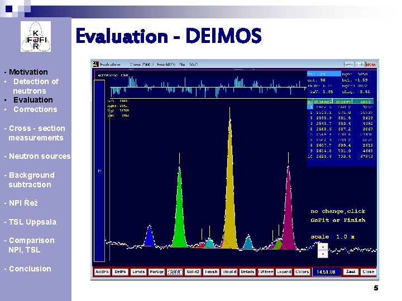This screenshot has width=402, height=301.
Task: Select peak row with channel 2623.5
Action: coord(341,156)
